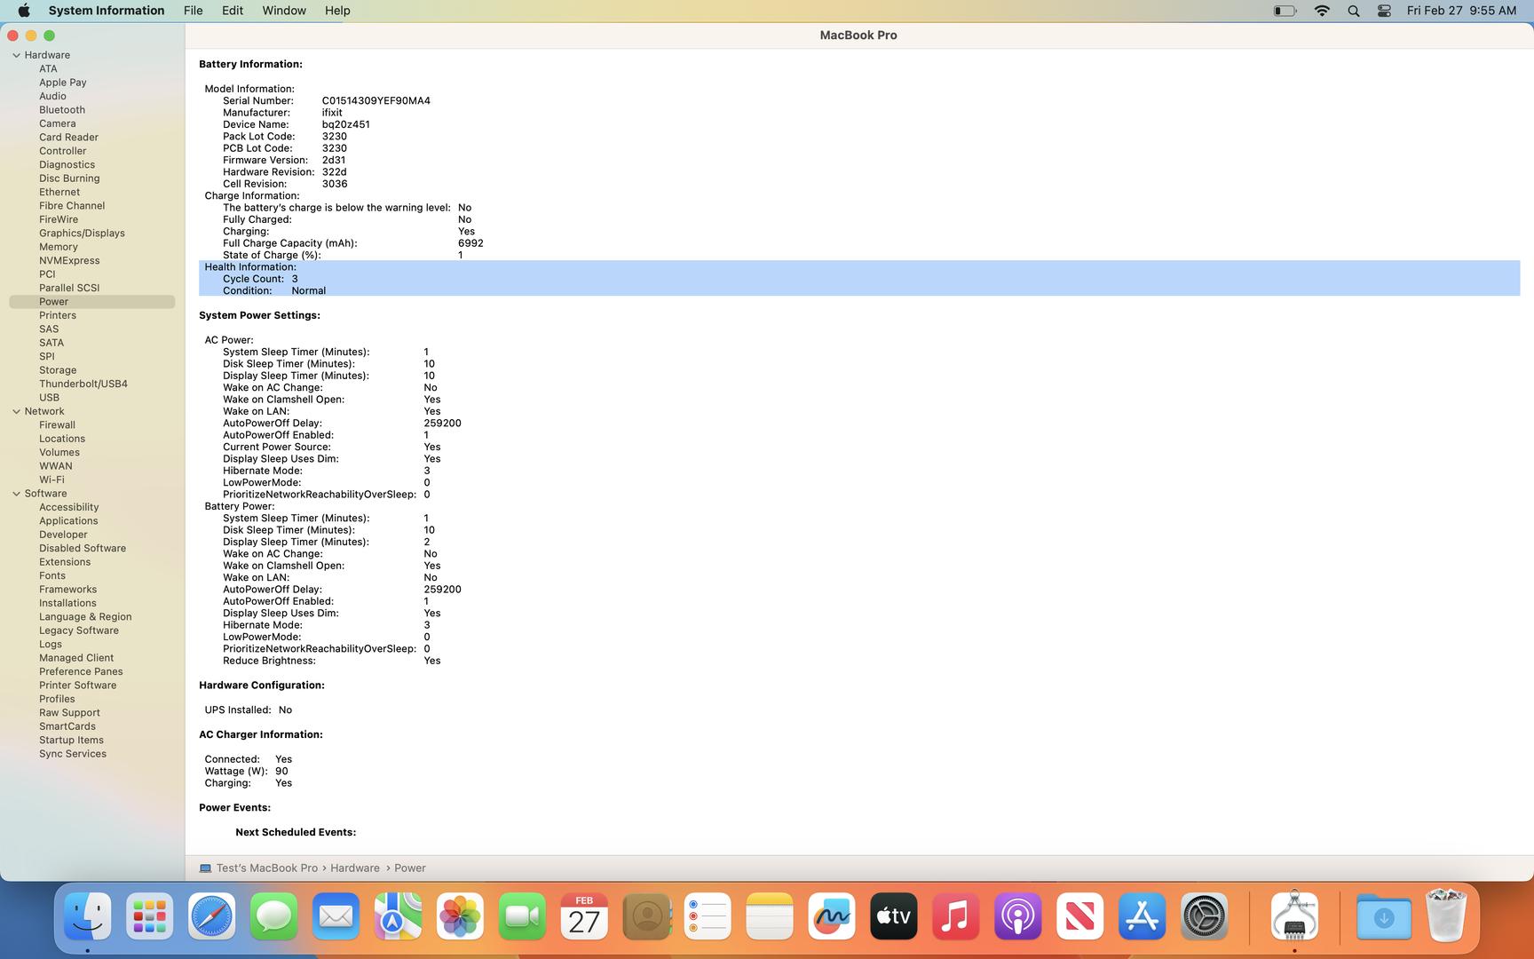Open the Freeform app icon
1534x959 pixels.
(x=832, y=916)
